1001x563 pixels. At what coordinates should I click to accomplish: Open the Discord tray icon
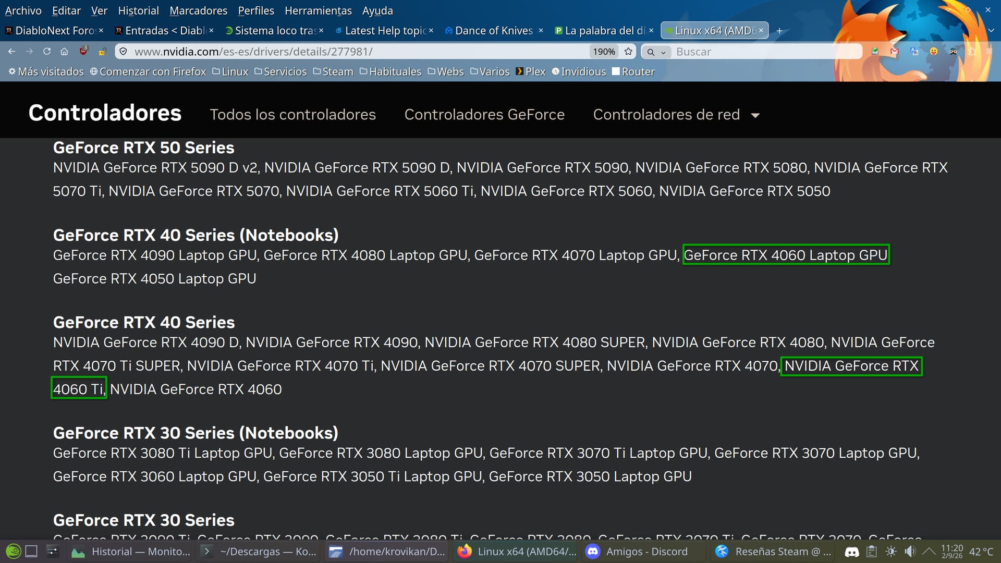pos(852,552)
